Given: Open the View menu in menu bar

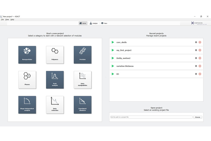Looking at the screenshot, I should (7, 20).
